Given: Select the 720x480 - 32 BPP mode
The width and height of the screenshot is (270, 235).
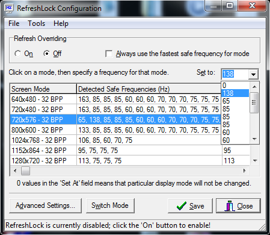Looking at the screenshot, I should point(43,110).
